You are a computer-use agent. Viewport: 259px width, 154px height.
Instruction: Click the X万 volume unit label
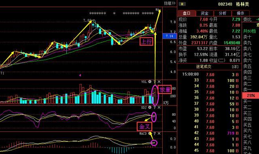click(x=166, y=103)
